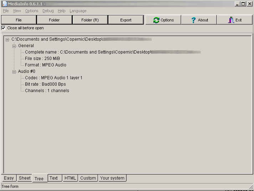
Task: Switch to the HTML tab
Action: point(70,178)
